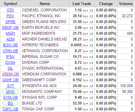Click the Last Trade column header
The width and height of the screenshot is (135, 112).
pos(82,4)
